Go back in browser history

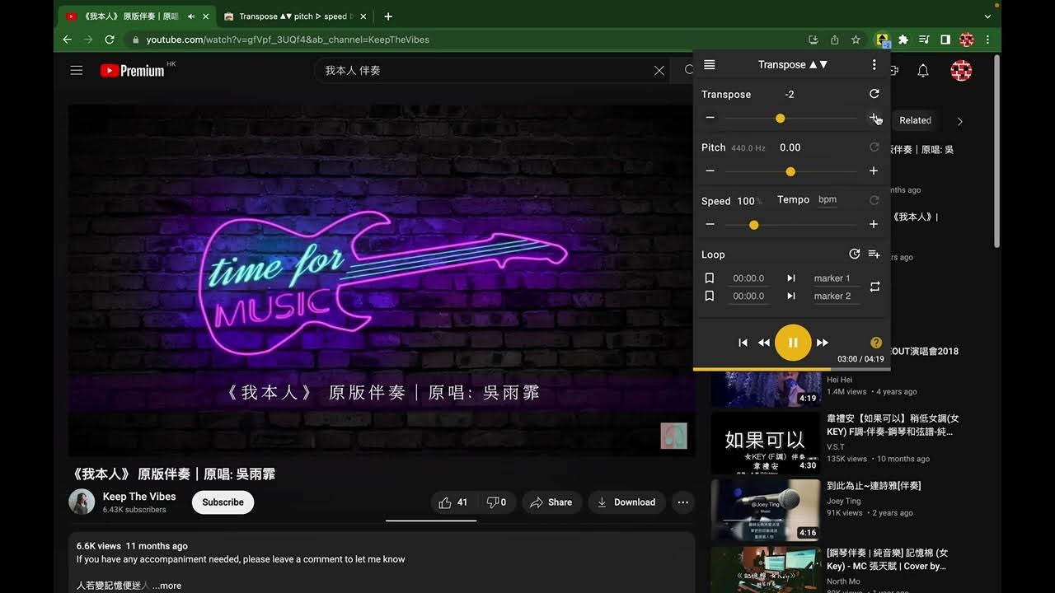[x=68, y=40]
